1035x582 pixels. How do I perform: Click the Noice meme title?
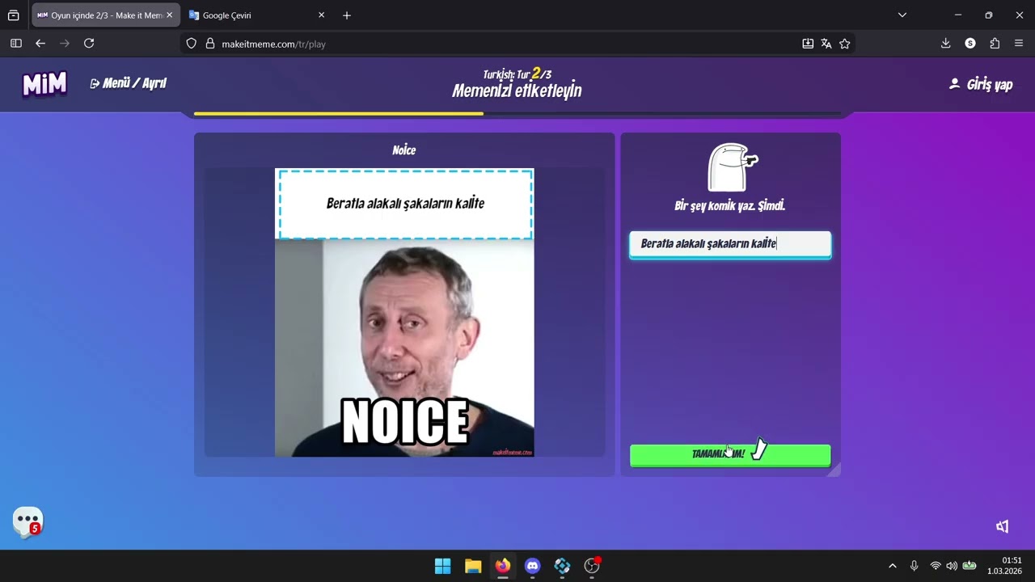(404, 150)
